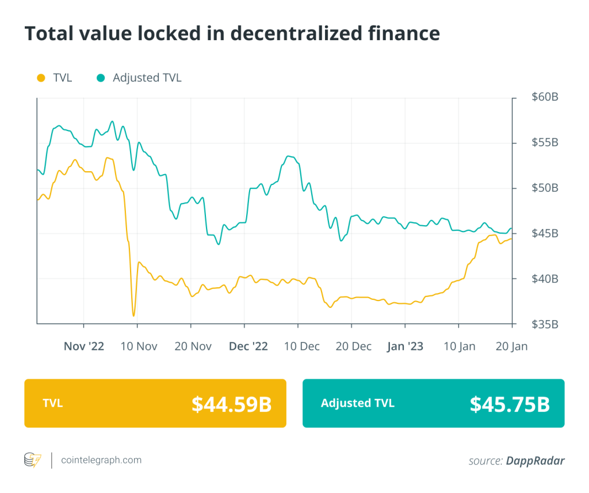Click the Dec '22 axis label
Screen dimensions: 589x493
click(248, 346)
